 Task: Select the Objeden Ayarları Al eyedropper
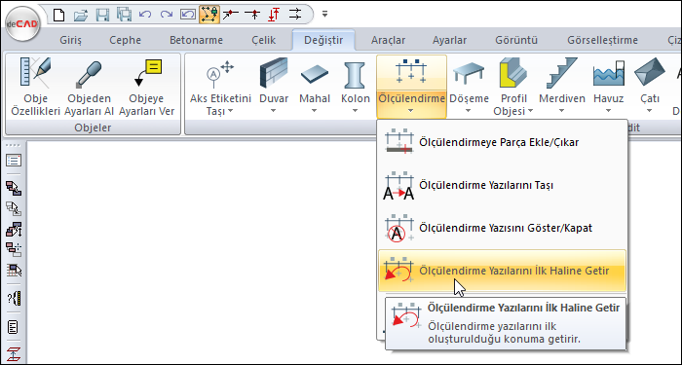coord(90,87)
